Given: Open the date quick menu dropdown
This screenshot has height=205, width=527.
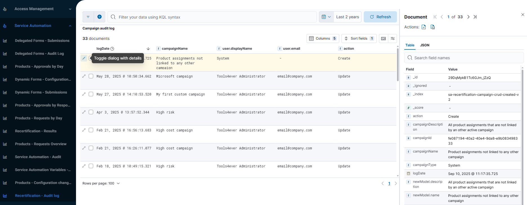Looking at the screenshot, I should click(326, 17).
